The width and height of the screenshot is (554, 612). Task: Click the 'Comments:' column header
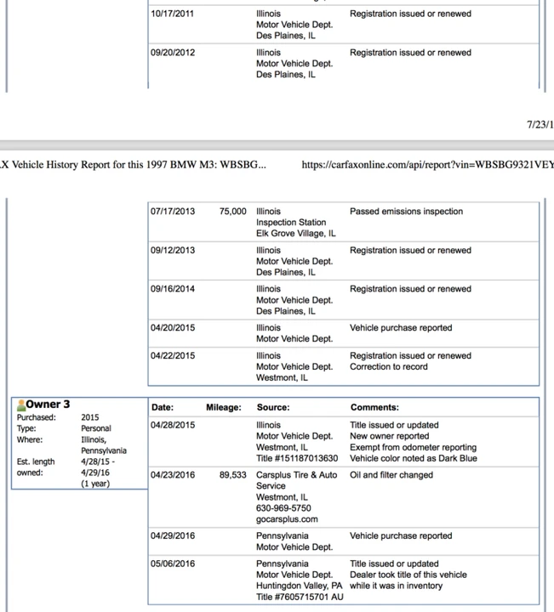[x=374, y=407]
